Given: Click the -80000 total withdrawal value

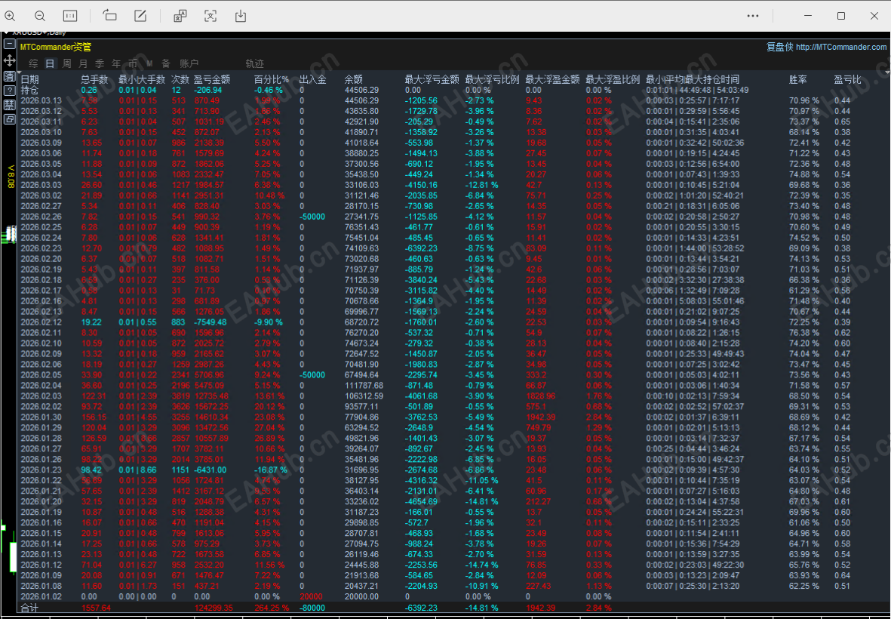Looking at the screenshot, I should [x=312, y=608].
